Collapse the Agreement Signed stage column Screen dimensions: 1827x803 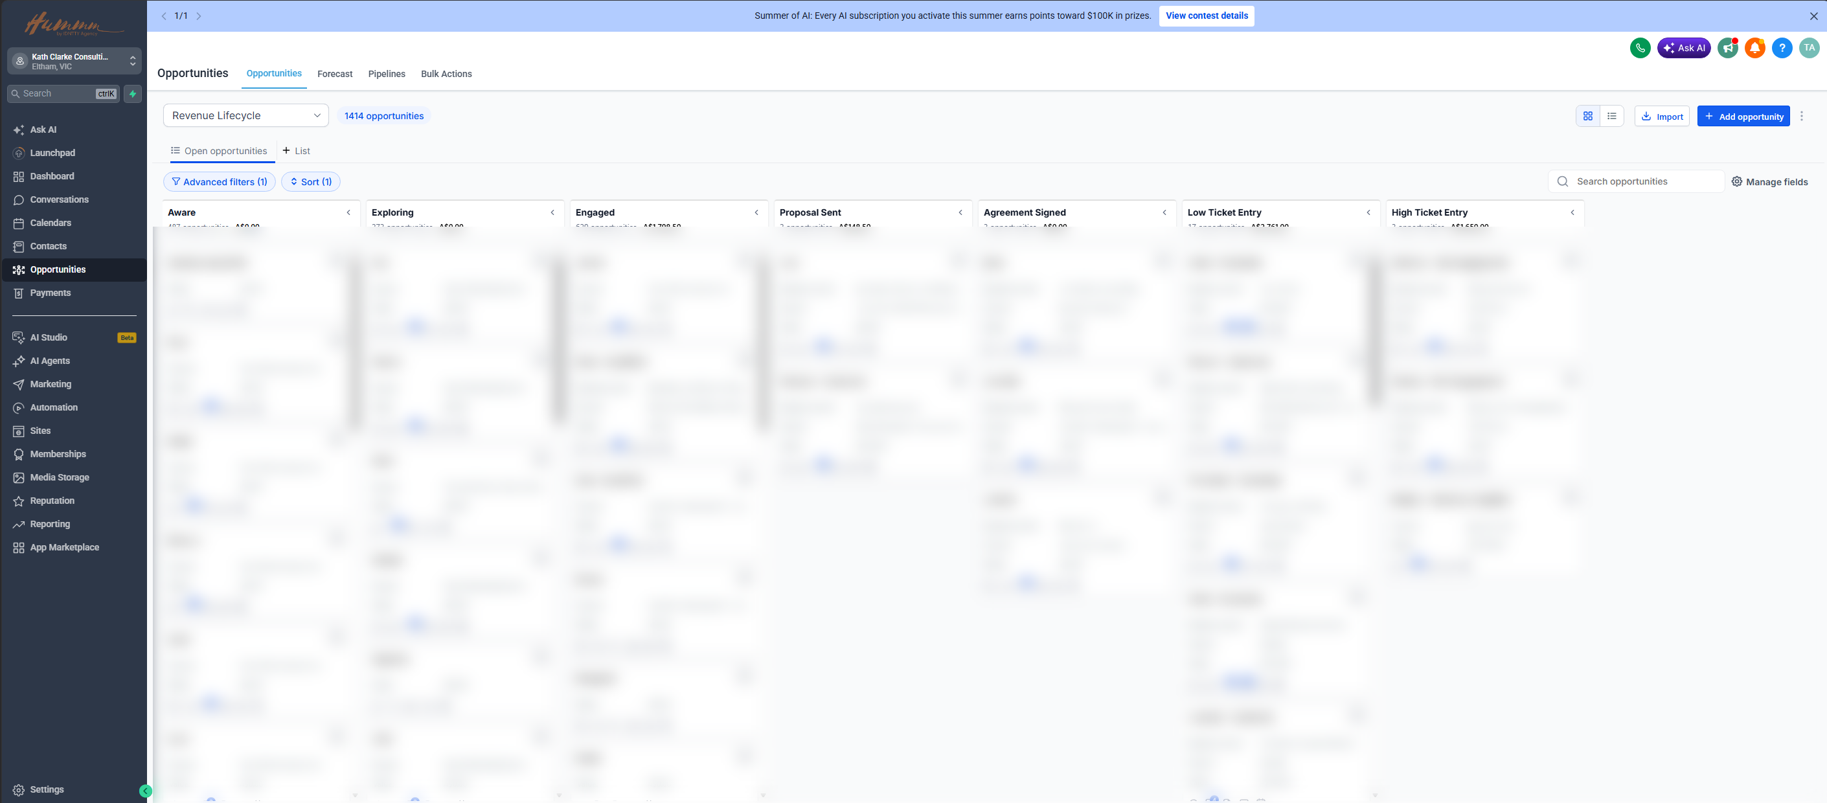[1164, 212]
